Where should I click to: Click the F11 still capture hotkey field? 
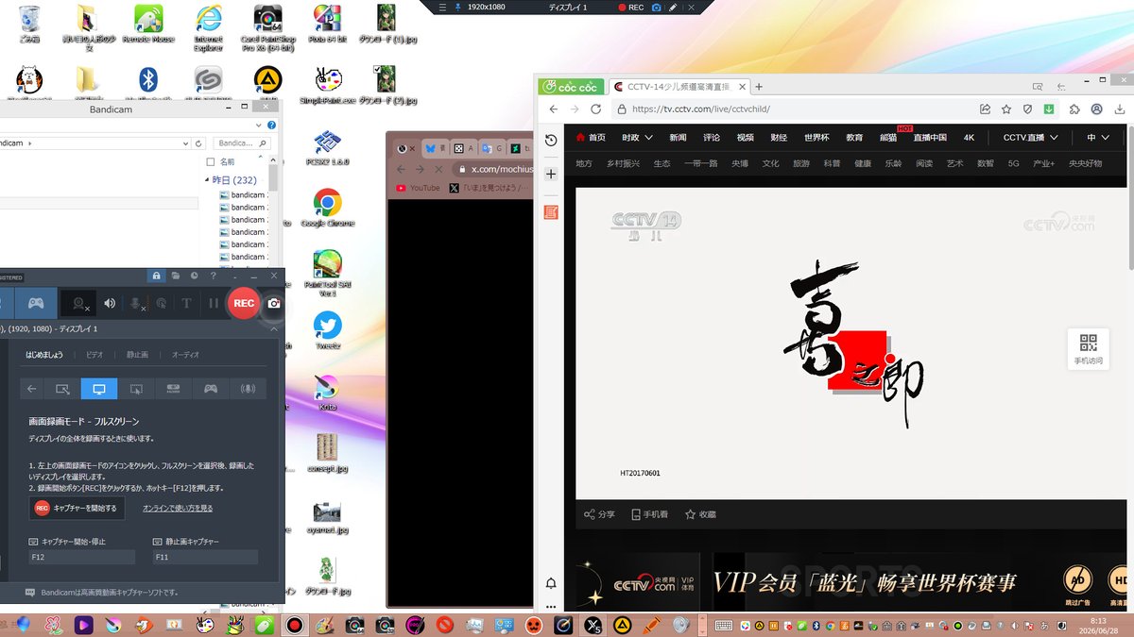click(205, 558)
